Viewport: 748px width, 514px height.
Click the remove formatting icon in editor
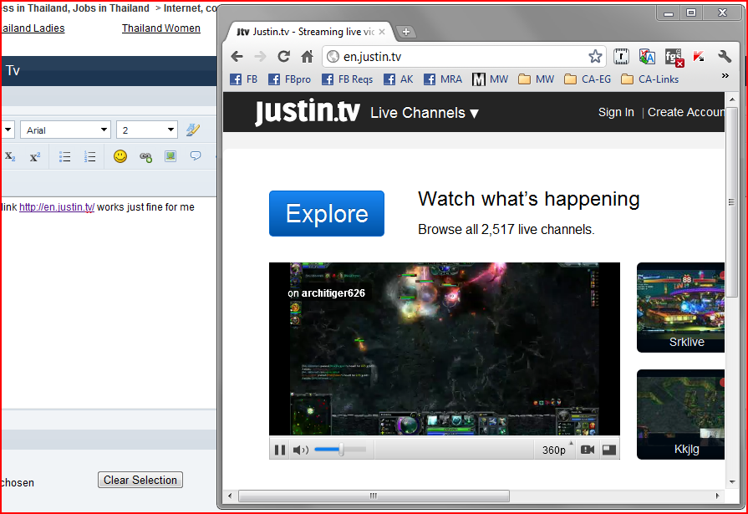tap(193, 130)
